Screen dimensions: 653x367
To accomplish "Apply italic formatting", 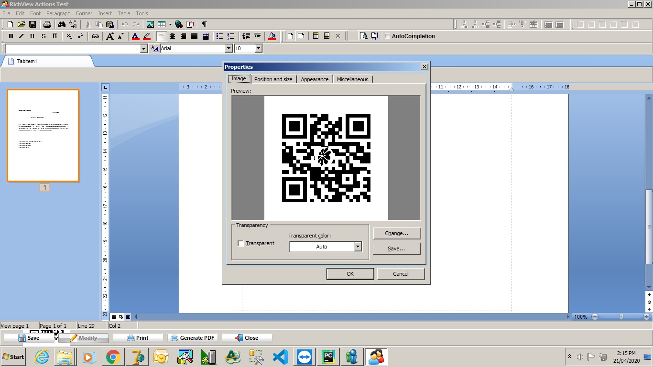I will (21, 36).
